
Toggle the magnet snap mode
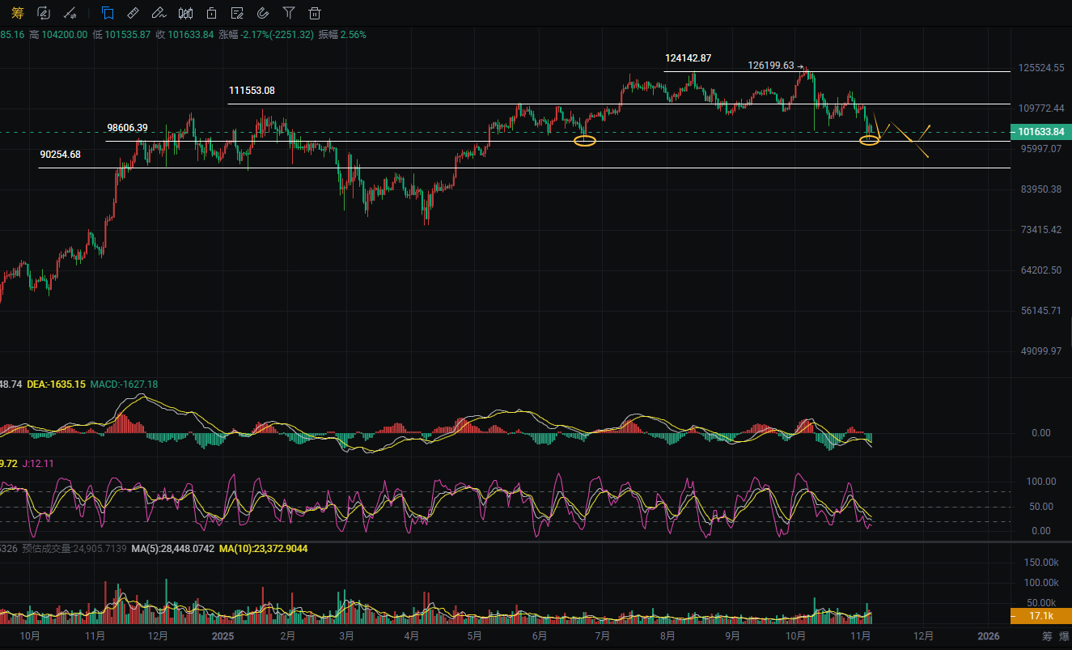(263, 13)
